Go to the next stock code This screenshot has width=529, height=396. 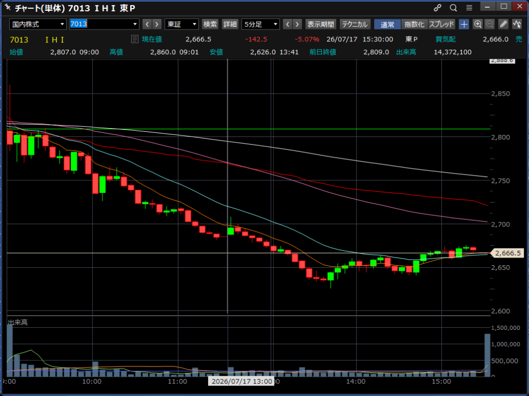157,24
